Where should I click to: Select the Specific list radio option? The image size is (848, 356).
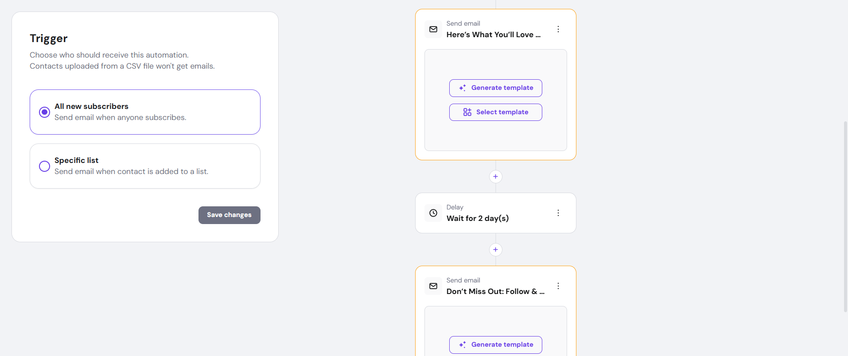tap(44, 166)
